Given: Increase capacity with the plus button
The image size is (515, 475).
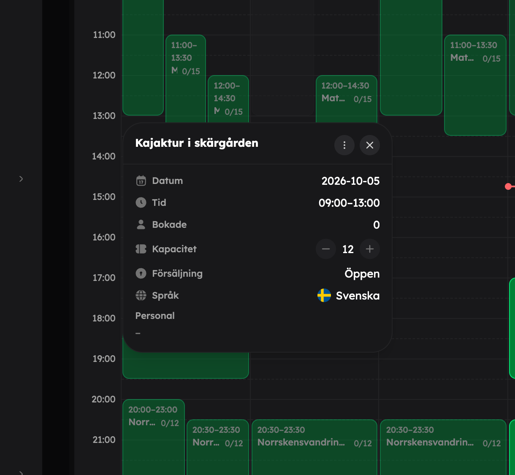Looking at the screenshot, I should click(370, 249).
